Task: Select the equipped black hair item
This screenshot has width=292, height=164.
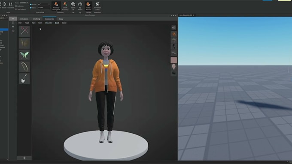Action: click(174, 73)
